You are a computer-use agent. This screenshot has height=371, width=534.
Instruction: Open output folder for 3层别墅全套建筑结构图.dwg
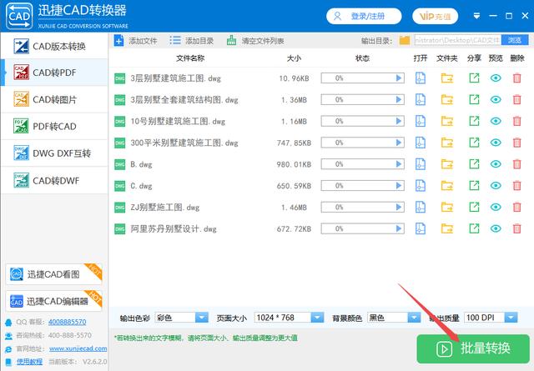tap(447, 100)
